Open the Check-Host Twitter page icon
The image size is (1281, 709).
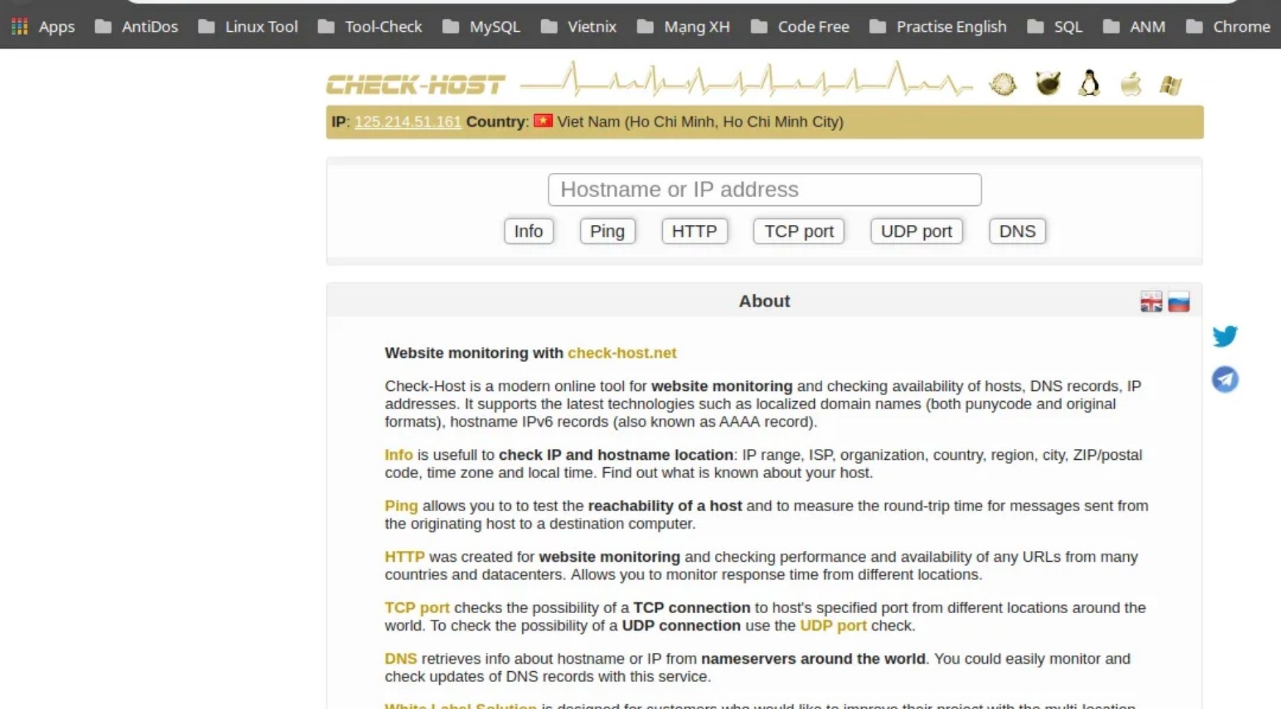coord(1225,336)
